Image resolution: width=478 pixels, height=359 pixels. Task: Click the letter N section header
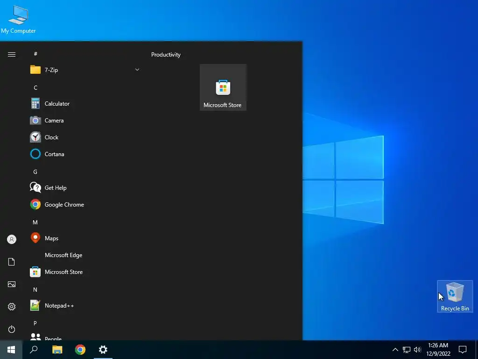35,290
